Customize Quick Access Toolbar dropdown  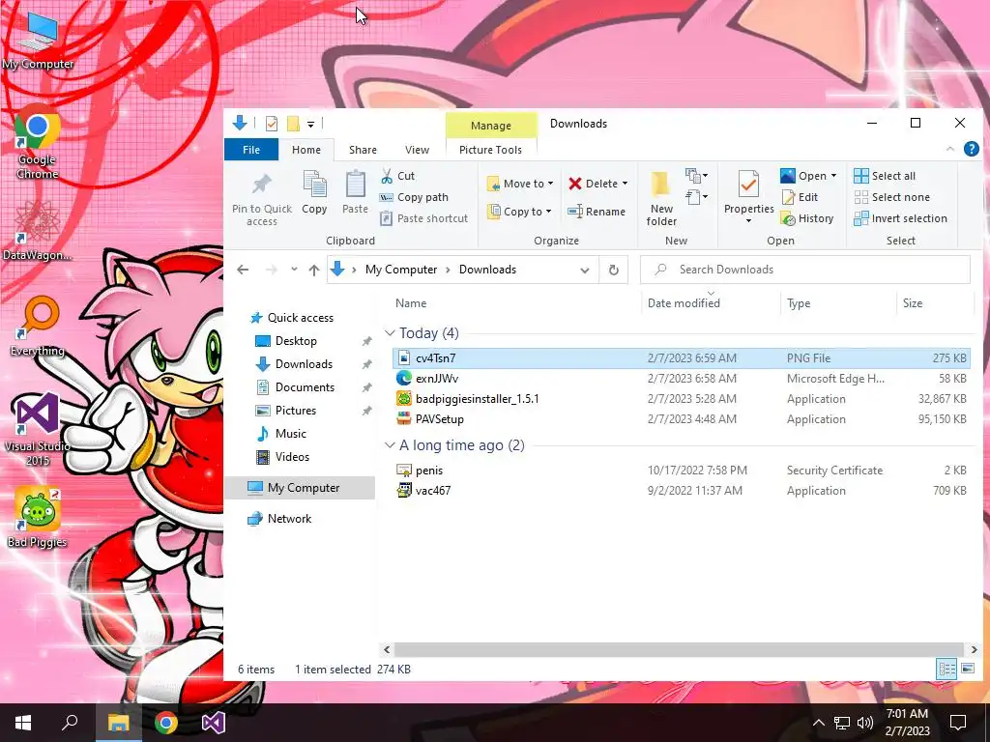pos(310,125)
